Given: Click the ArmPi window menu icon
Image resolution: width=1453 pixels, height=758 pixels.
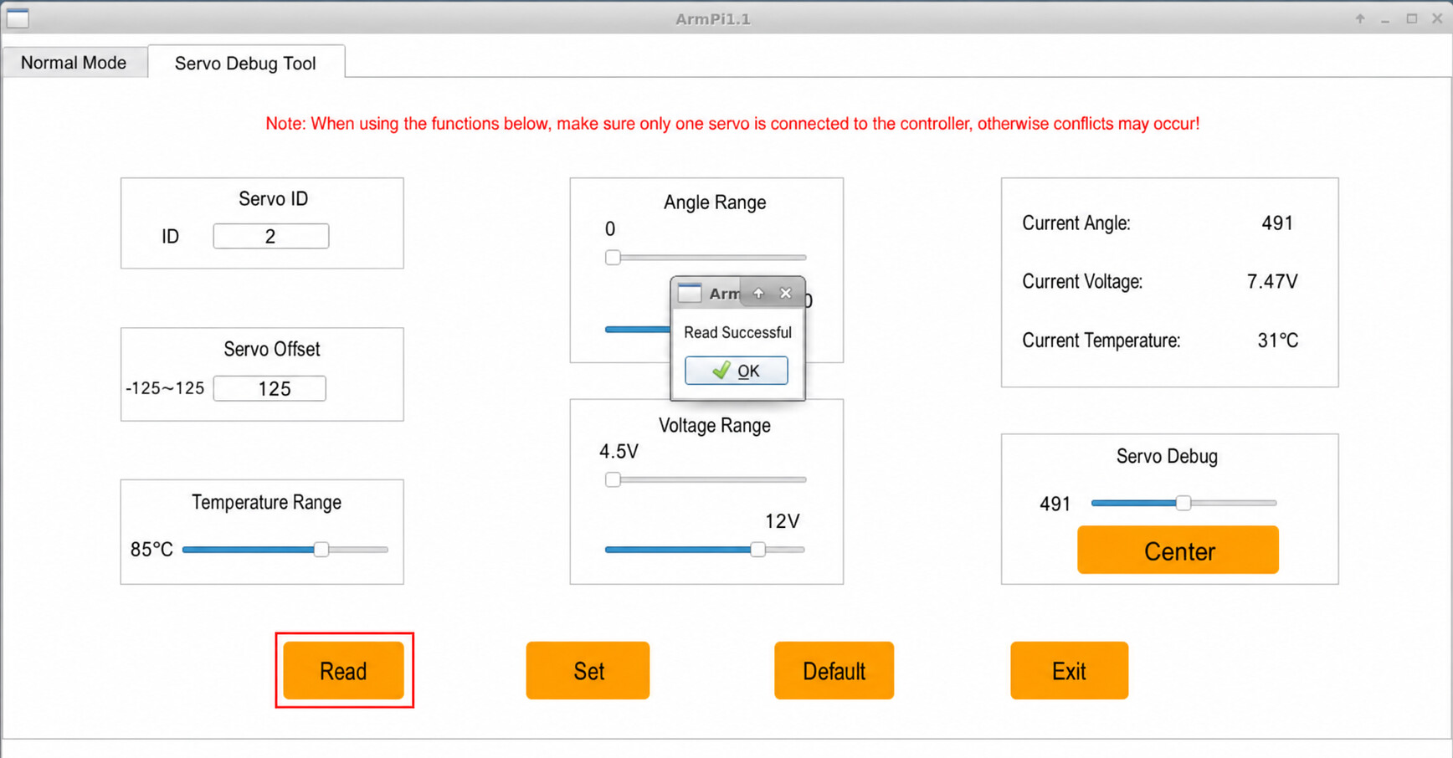Looking at the screenshot, I should 17,18.
